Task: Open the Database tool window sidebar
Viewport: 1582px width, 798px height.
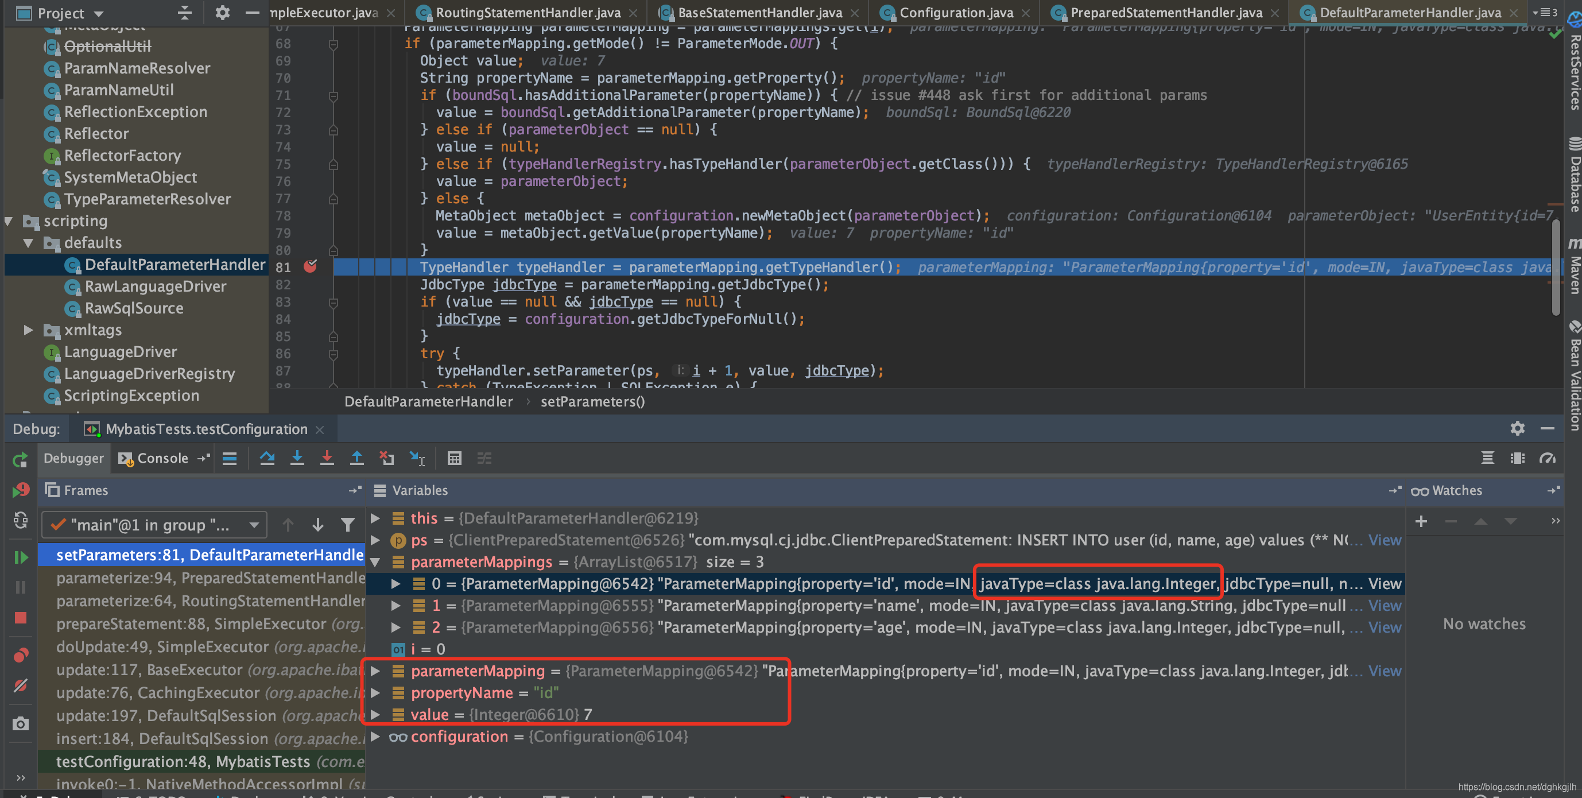Action: tap(1574, 175)
